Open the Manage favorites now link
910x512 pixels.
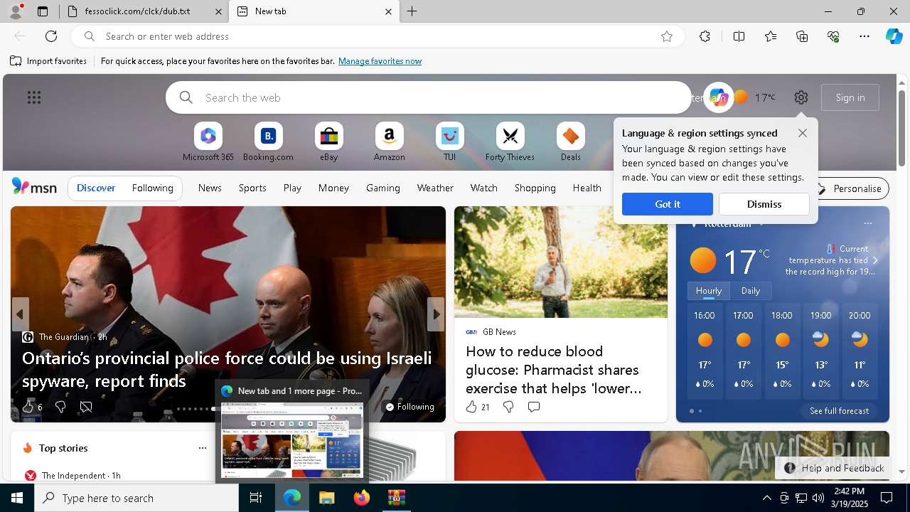380,61
